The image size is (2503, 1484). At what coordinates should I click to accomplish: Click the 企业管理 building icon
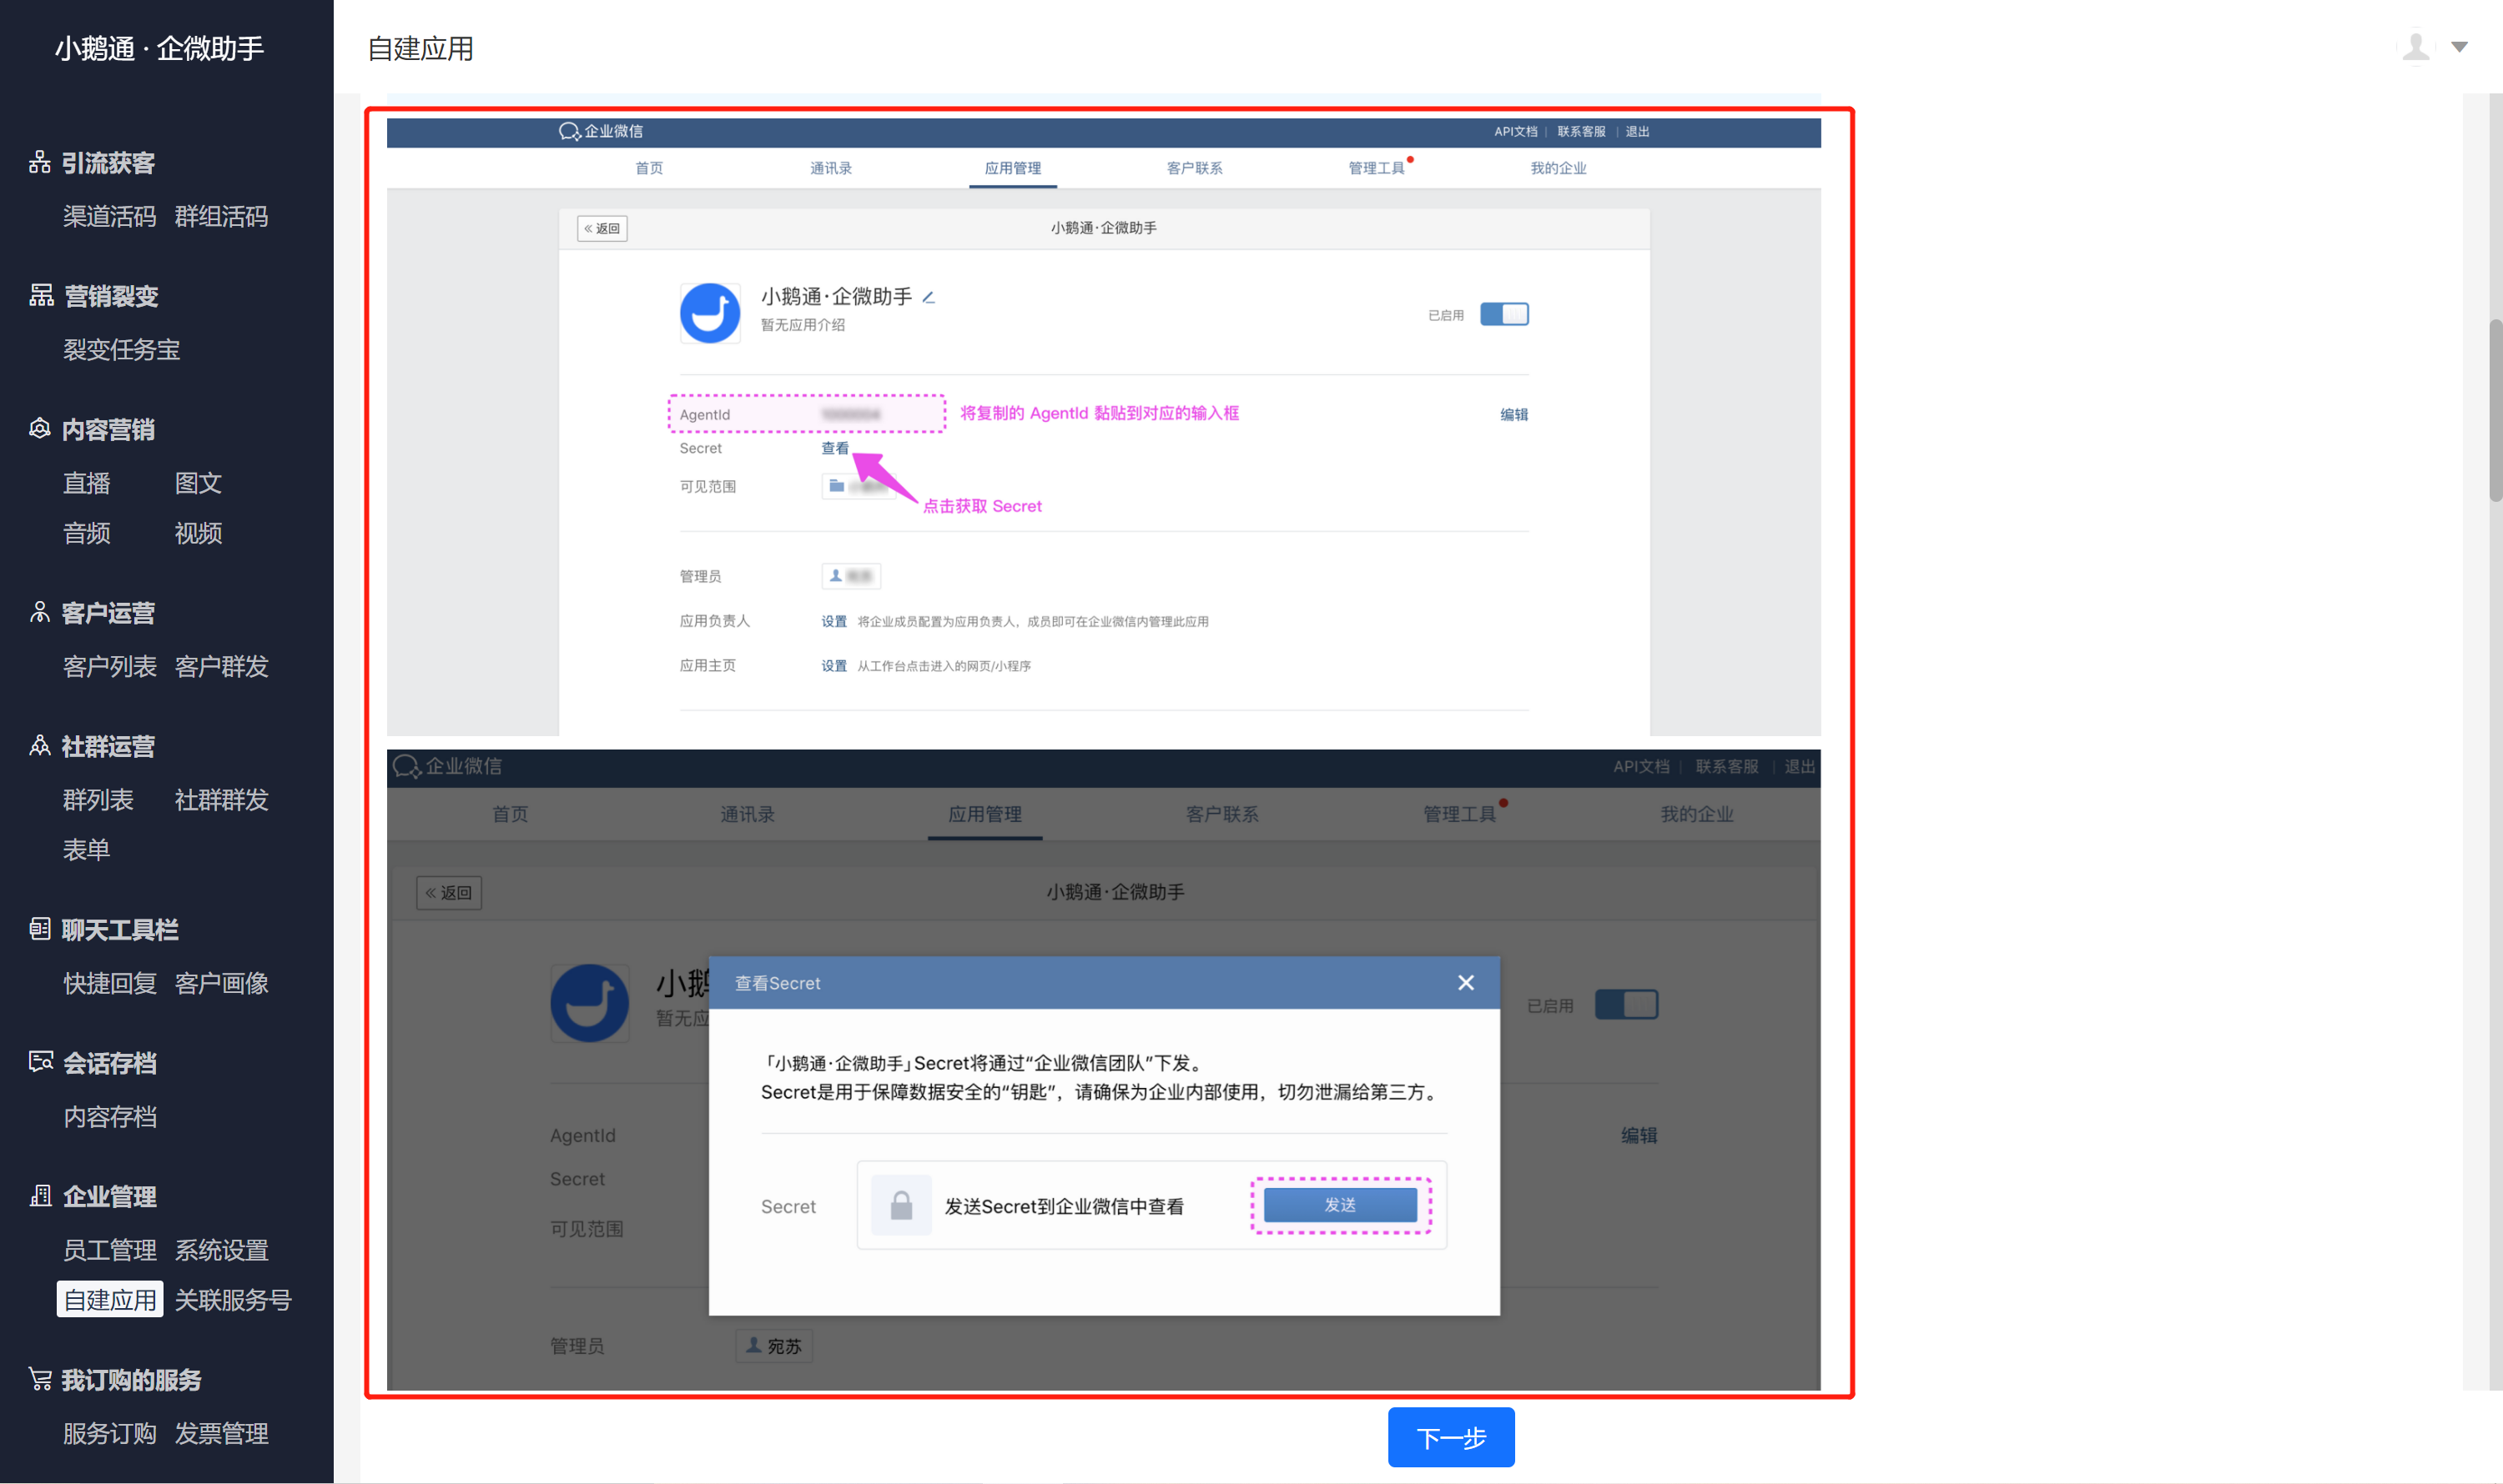(x=41, y=1196)
